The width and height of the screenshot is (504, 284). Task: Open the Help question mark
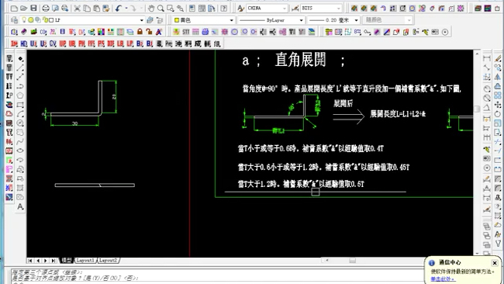click(x=224, y=8)
